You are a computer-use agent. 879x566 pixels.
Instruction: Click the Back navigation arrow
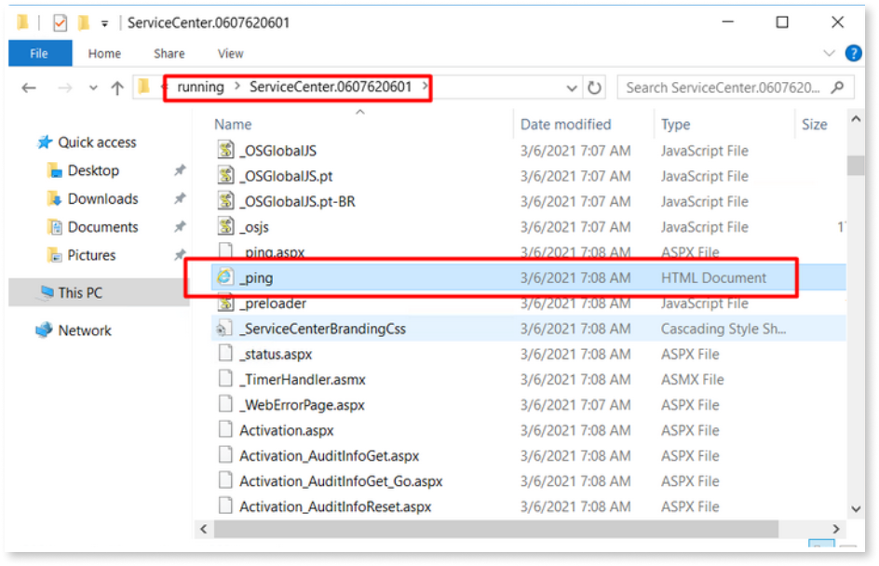click(x=28, y=87)
